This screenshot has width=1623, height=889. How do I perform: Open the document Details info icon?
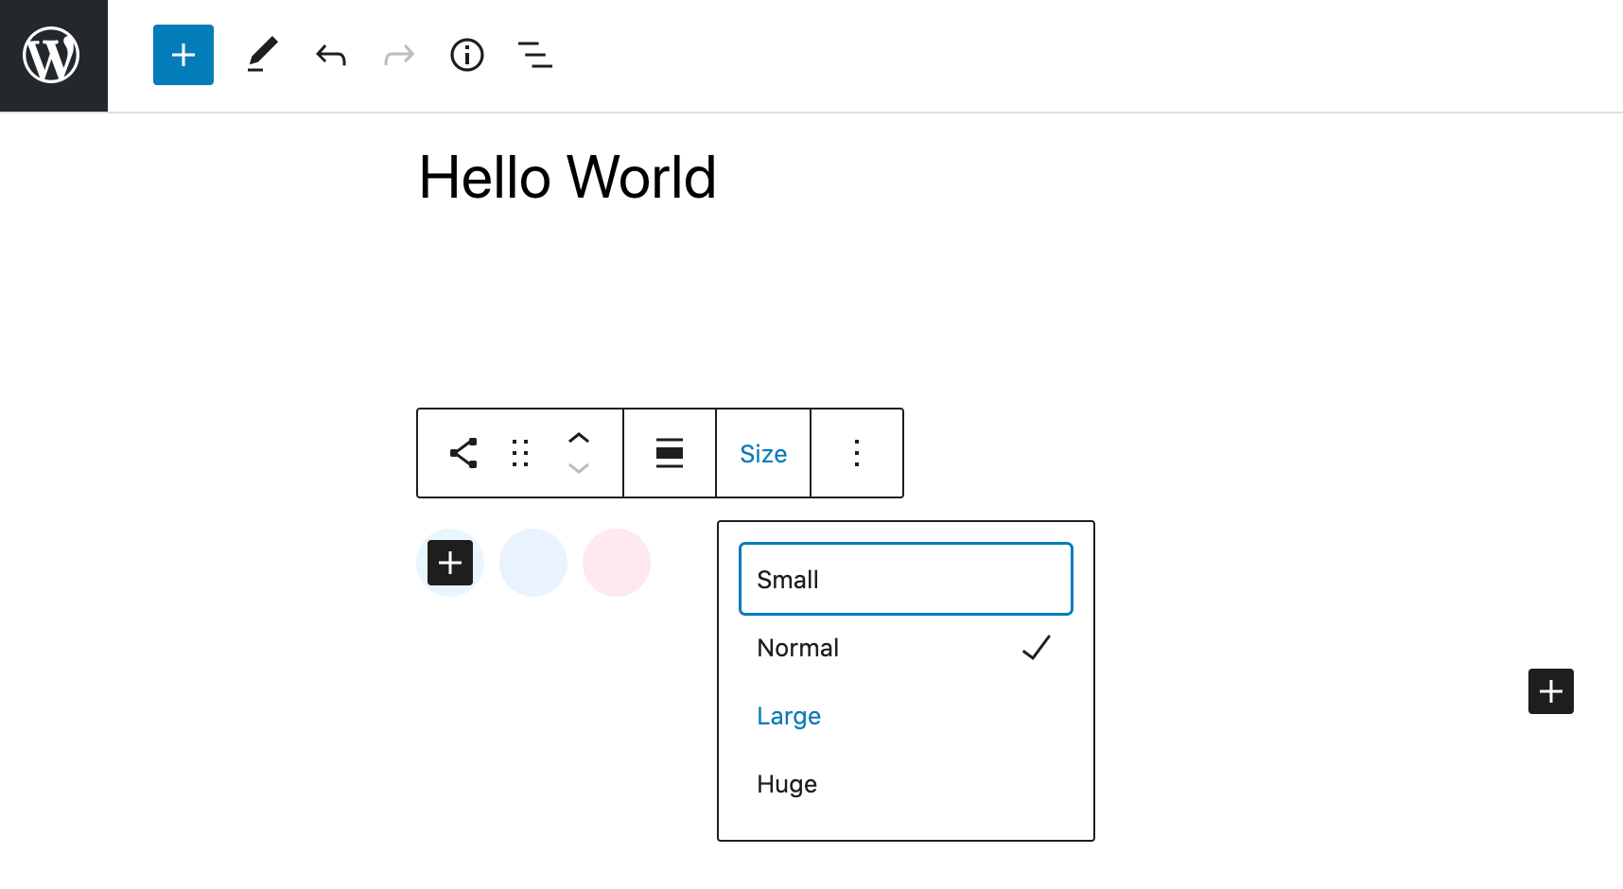pyautogui.click(x=467, y=56)
